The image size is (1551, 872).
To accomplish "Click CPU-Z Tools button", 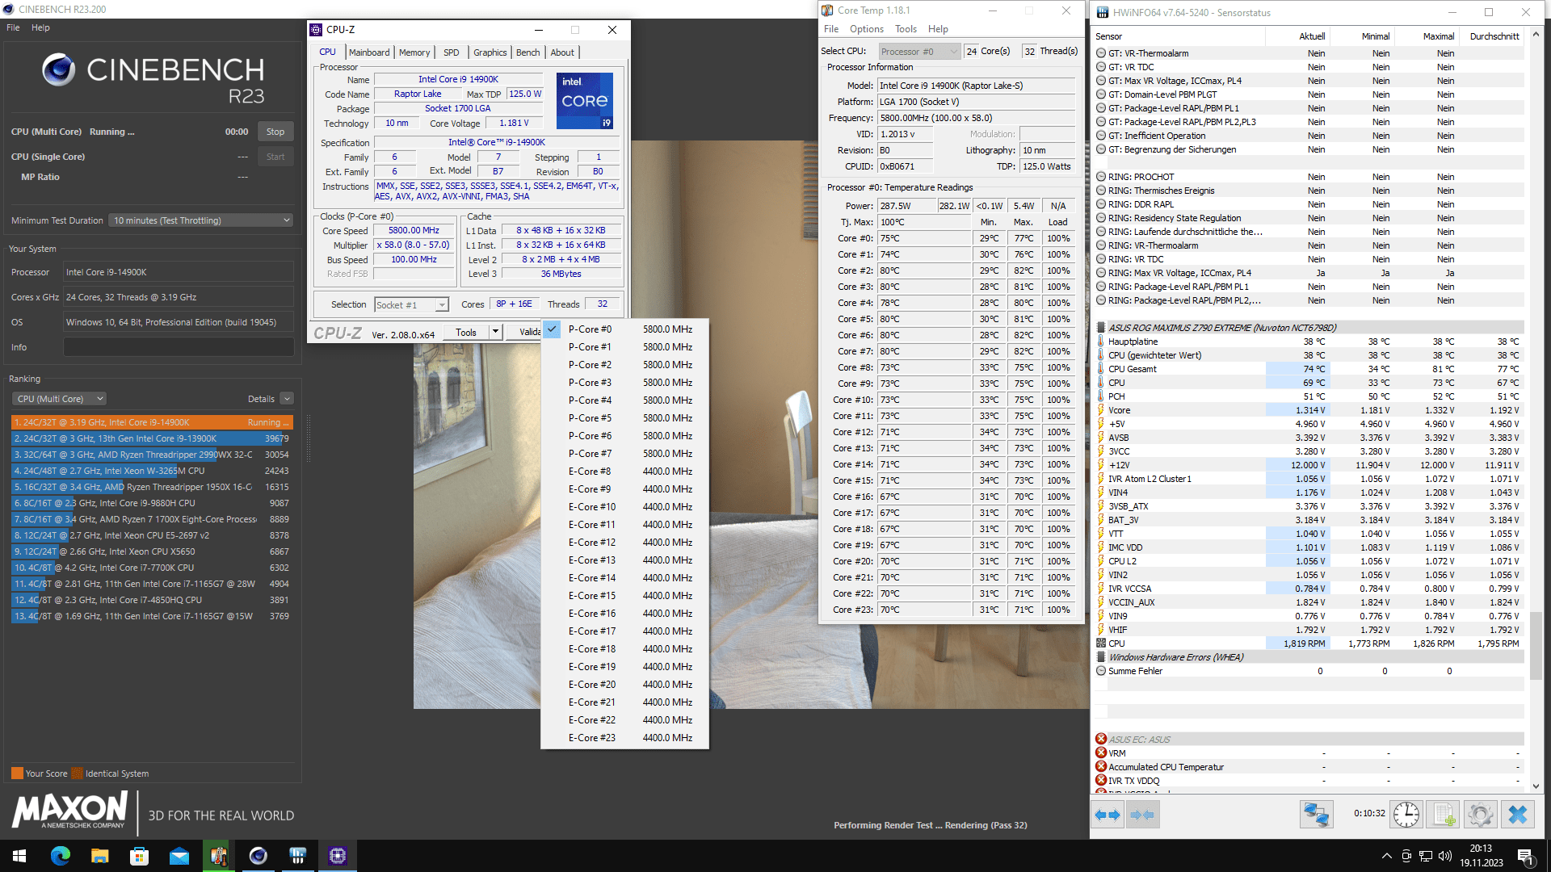I will coord(466,332).
